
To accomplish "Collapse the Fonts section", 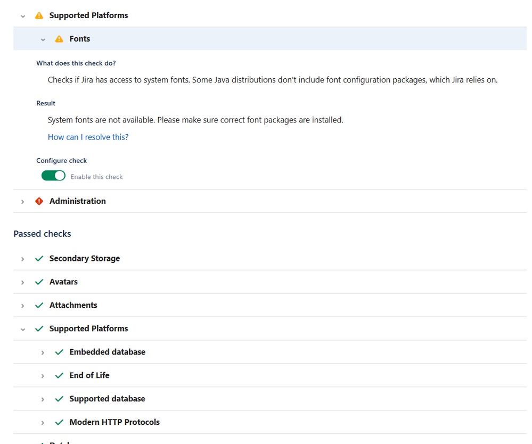I will coord(43,39).
